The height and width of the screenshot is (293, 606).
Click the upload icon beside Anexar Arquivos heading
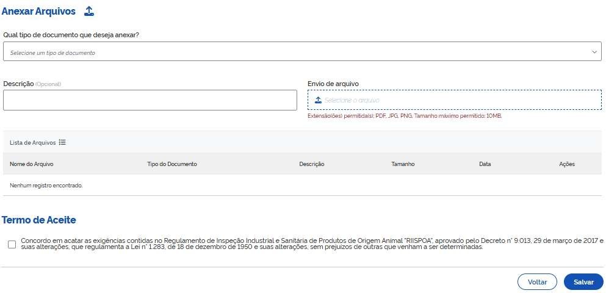click(89, 11)
